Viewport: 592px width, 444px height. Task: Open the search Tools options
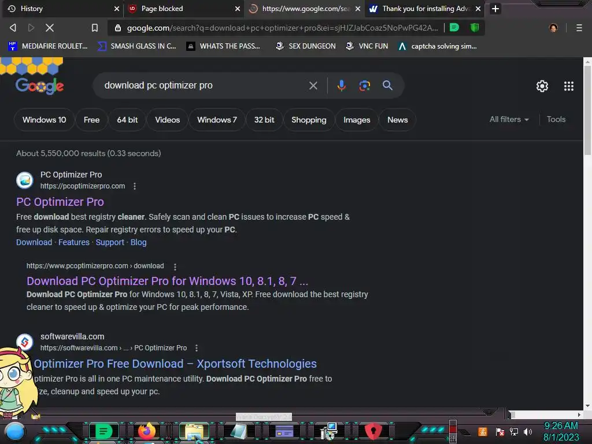(556, 119)
